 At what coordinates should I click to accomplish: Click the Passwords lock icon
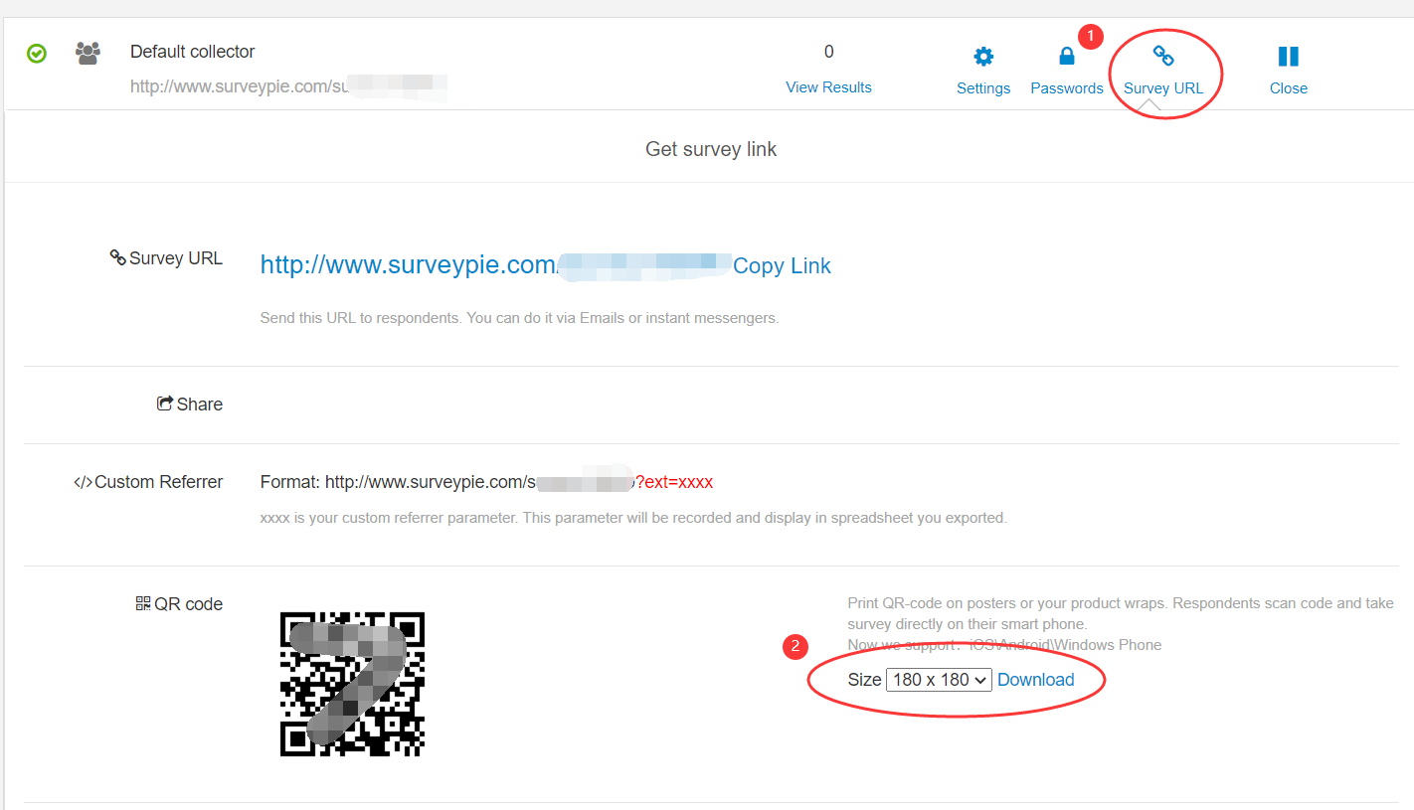pos(1066,57)
